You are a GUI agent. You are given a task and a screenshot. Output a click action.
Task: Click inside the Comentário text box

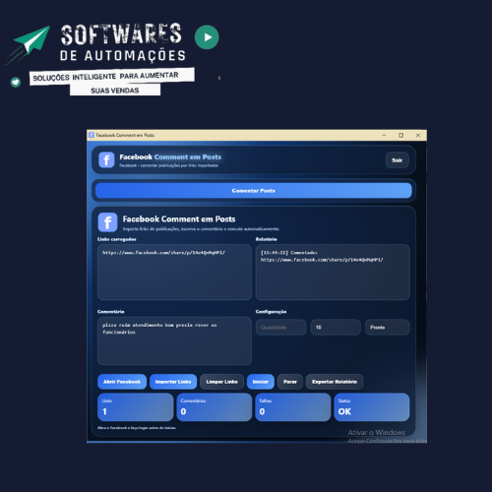coord(174,340)
